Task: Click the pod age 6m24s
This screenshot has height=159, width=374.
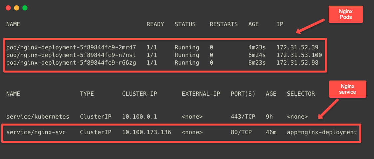Action: (x=257, y=55)
